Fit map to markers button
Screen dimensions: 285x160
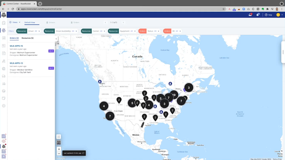tap(59, 136)
